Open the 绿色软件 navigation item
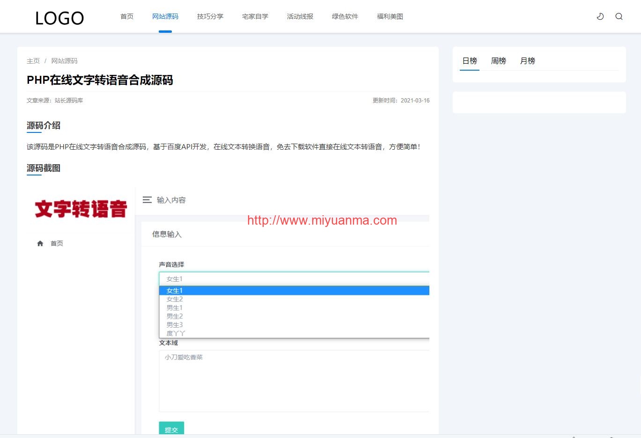 pos(345,16)
